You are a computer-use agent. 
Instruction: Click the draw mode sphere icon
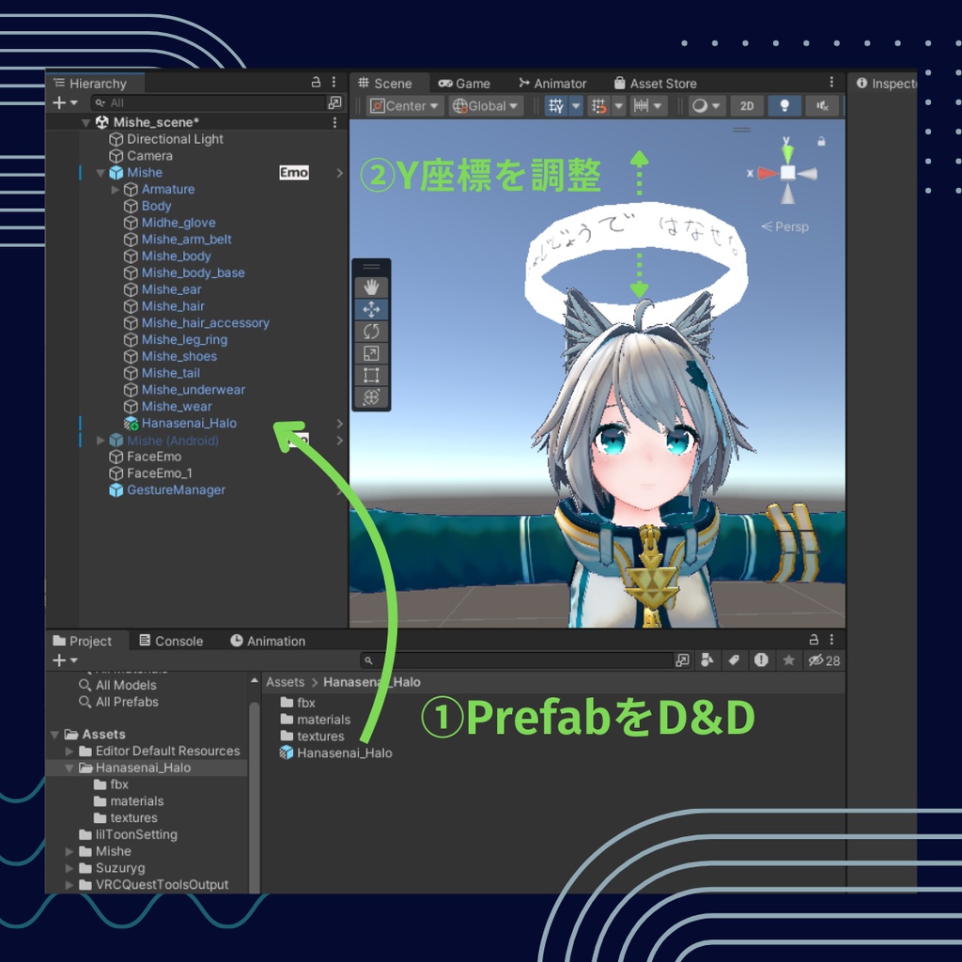(699, 105)
